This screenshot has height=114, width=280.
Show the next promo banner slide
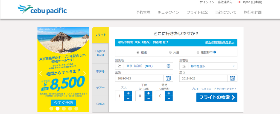[85, 73]
